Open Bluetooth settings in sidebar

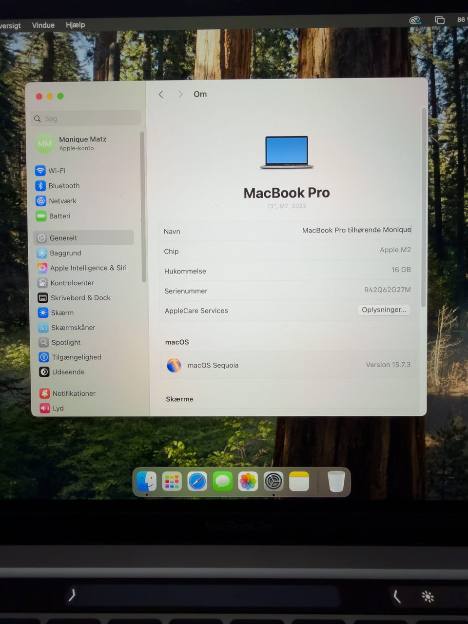58,186
